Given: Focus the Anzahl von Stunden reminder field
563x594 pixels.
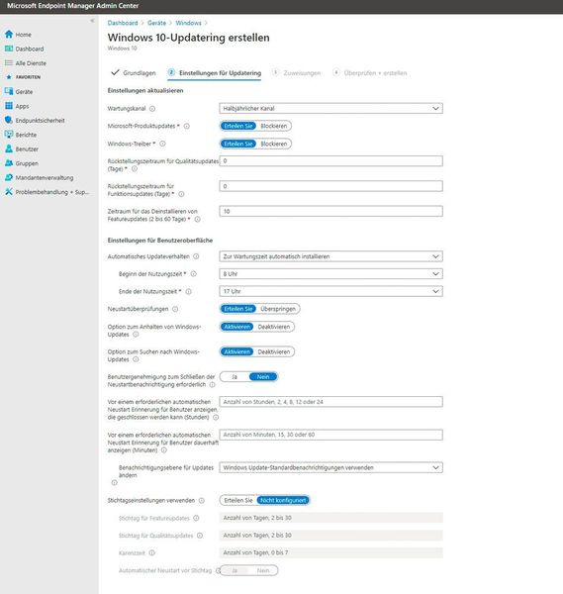Looking at the screenshot, I should coord(330,402).
